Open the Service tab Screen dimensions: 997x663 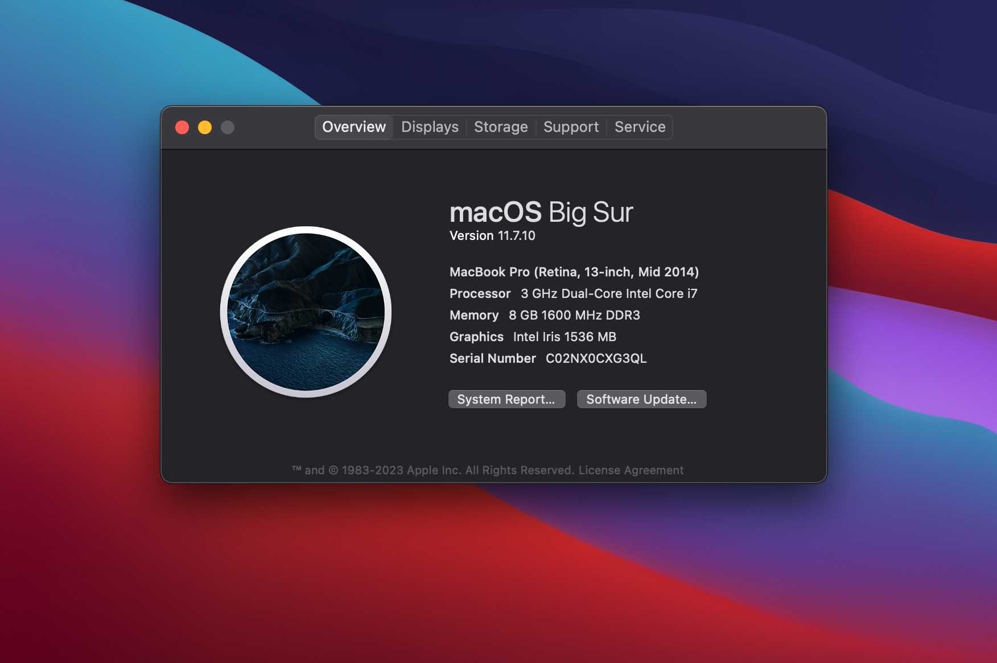coord(640,127)
